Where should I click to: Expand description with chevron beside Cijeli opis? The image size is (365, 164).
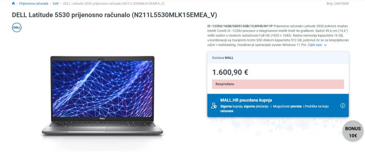click(325, 45)
